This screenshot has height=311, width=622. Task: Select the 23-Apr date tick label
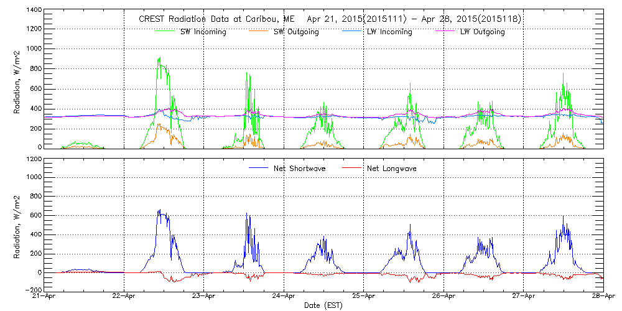pos(204,297)
